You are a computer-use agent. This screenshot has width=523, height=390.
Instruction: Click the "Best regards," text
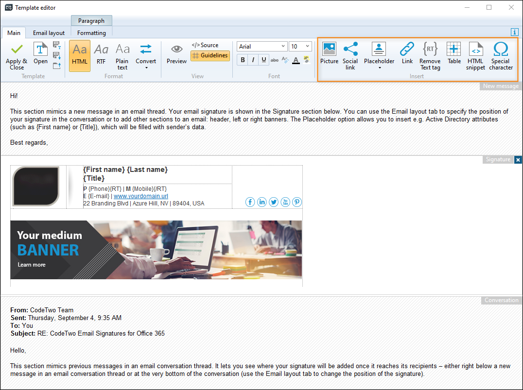29,143
